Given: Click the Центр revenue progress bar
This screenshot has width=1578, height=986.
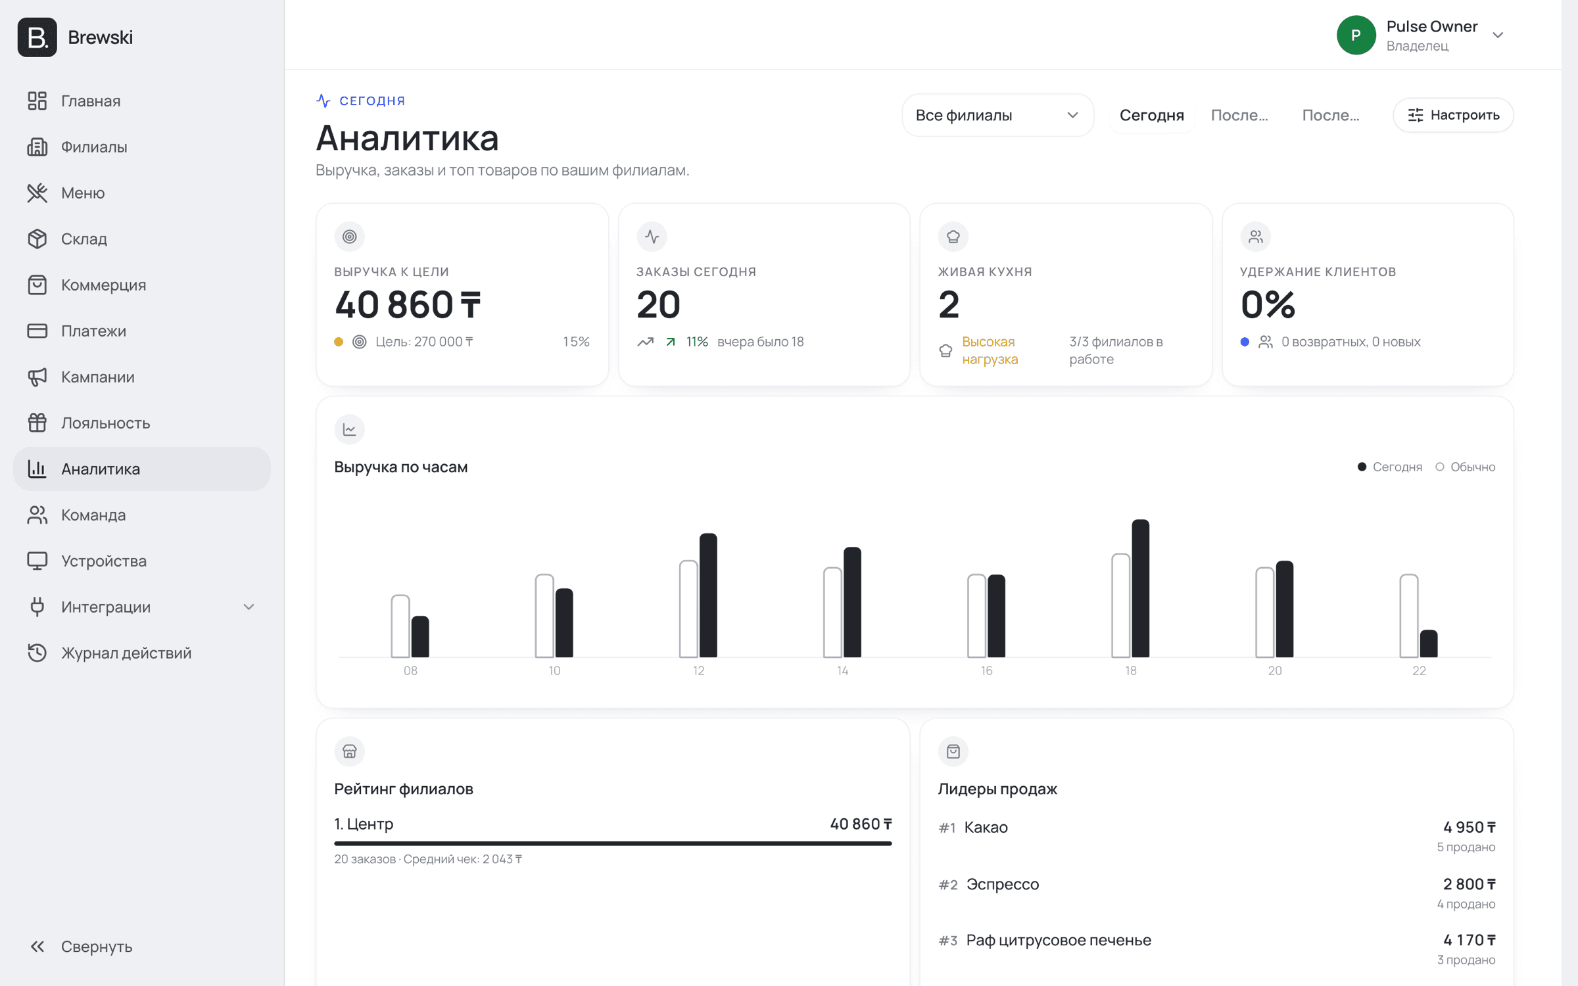Looking at the screenshot, I should click(613, 843).
